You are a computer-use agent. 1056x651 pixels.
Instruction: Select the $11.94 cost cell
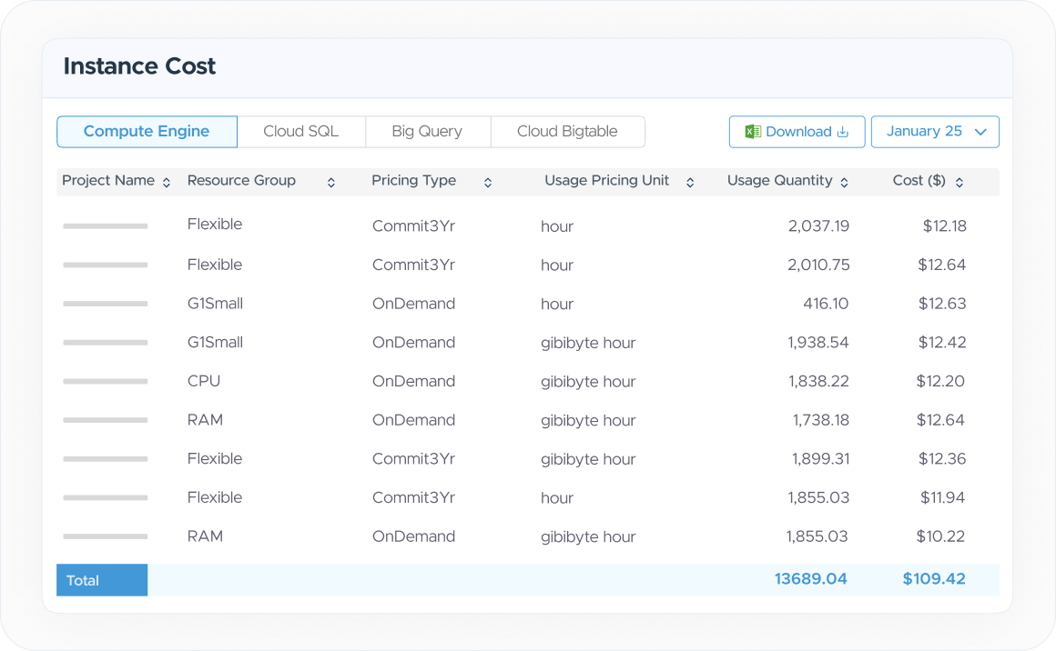(943, 497)
